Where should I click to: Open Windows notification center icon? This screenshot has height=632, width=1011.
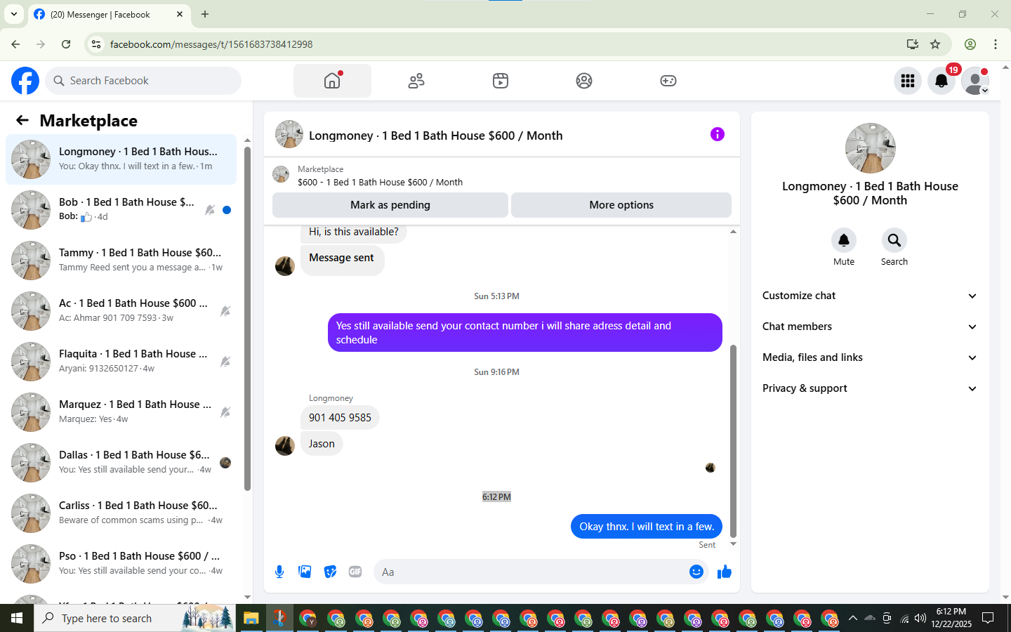(988, 618)
